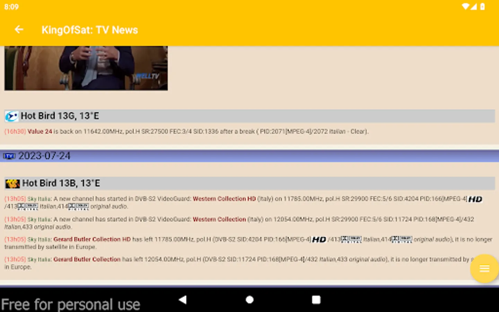
Task: Click Sky Italia label in the Western Collection 12054.00MHz entry
Action: [x=40, y=219]
